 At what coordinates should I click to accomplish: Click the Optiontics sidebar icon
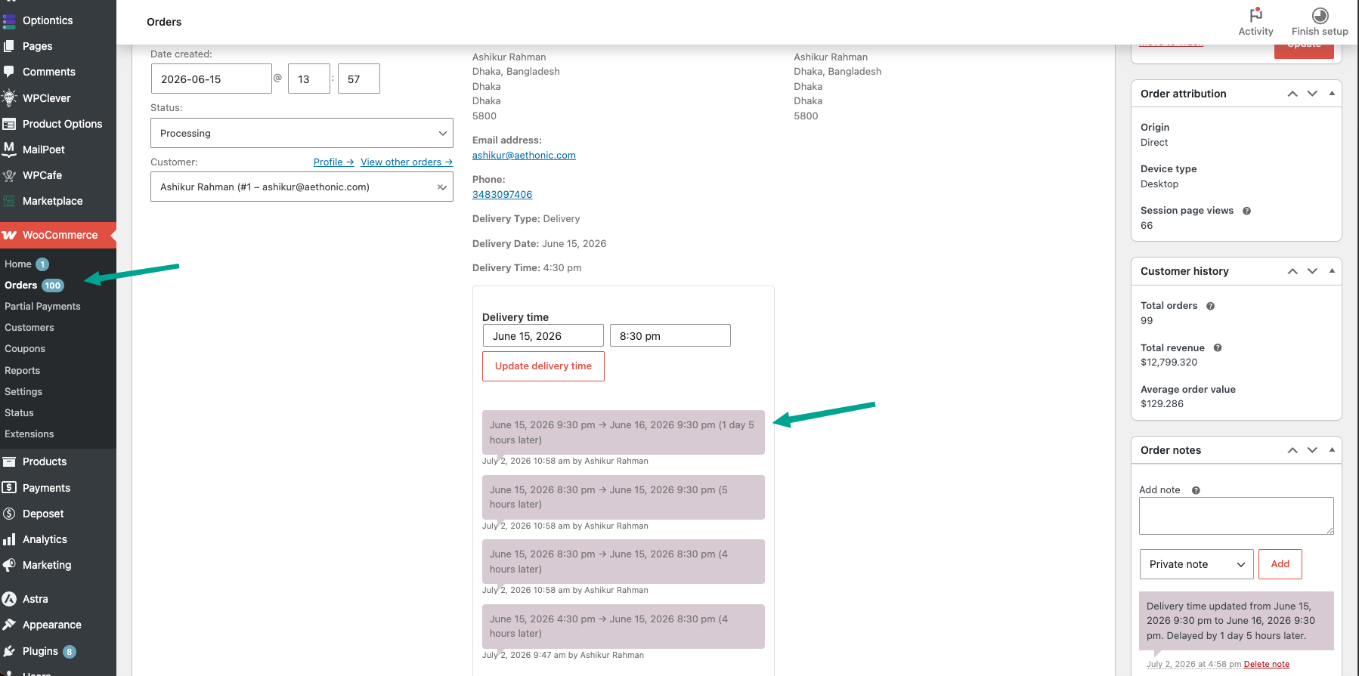9,20
